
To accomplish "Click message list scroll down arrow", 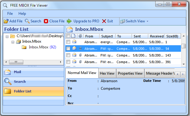I will (184, 64).
